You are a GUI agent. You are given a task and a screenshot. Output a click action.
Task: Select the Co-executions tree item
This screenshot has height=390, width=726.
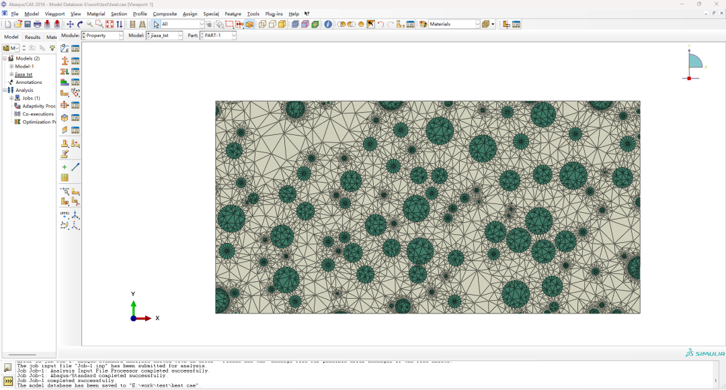[38, 114]
